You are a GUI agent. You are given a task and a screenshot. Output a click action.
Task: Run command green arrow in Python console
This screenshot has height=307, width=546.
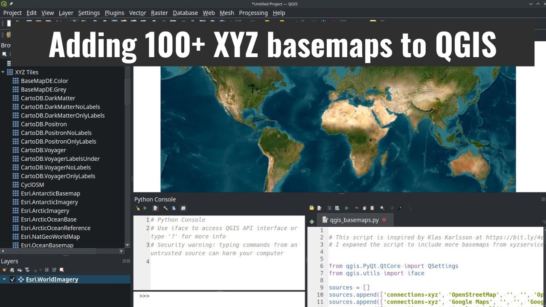coord(145,208)
